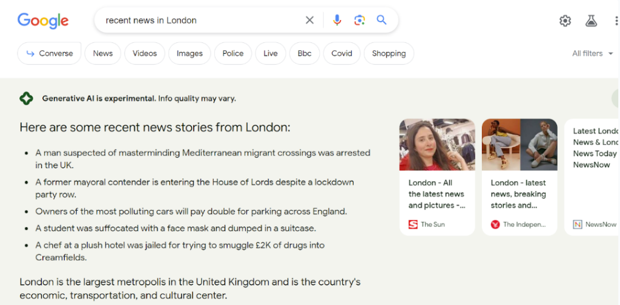
Task: Click 'NewsNow' source name
Action: [x=601, y=225]
